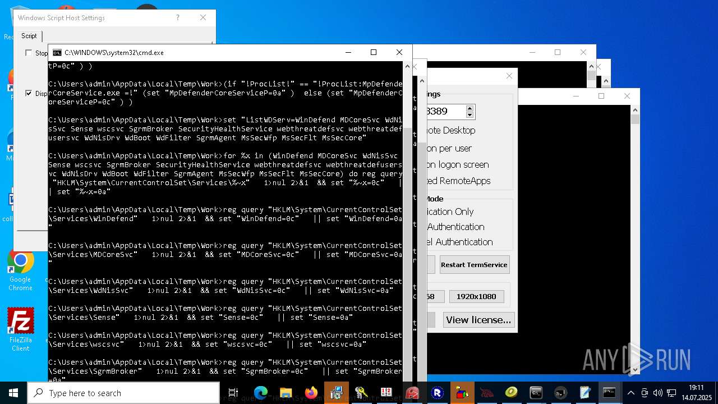The height and width of the screenshot is (404, 718).
Task: Toggle the Stop script checkbox in Script Host
Action: 29,53
